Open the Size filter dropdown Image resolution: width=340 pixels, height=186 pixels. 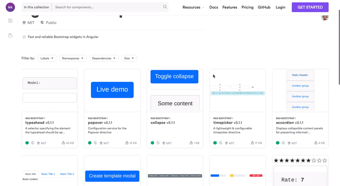(x=129, y=58)
